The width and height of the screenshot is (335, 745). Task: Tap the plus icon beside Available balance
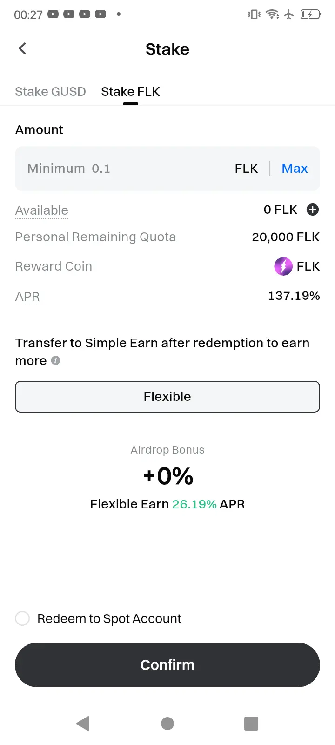(x=313, y=210)
